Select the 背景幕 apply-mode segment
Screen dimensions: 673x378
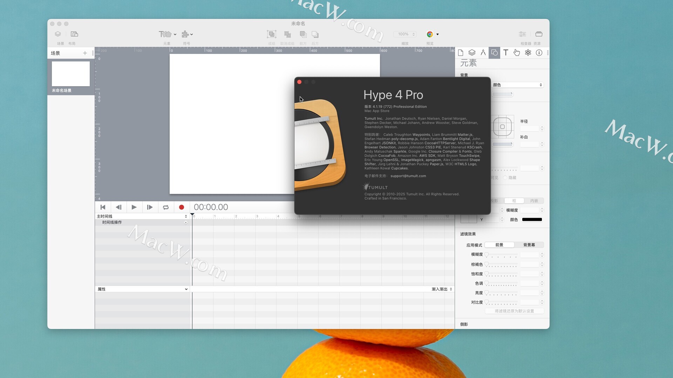529,245
